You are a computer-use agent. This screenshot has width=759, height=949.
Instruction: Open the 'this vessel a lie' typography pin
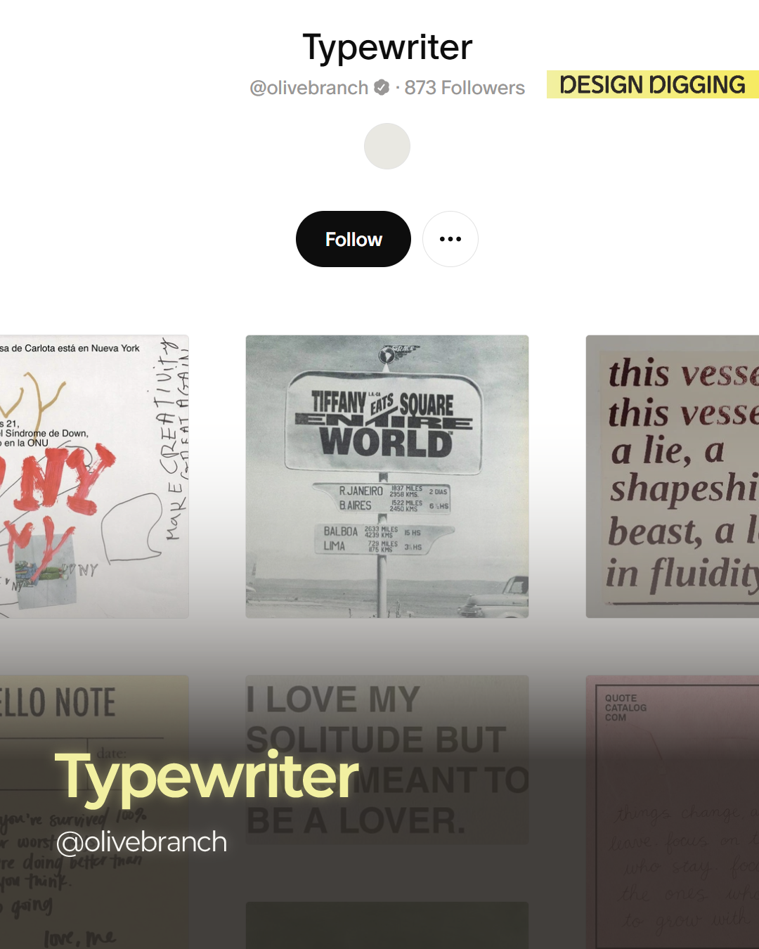[x=673, y=477]
